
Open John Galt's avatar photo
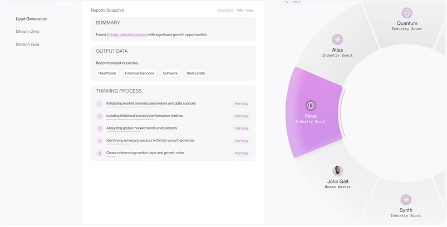(x=338, y=171)
